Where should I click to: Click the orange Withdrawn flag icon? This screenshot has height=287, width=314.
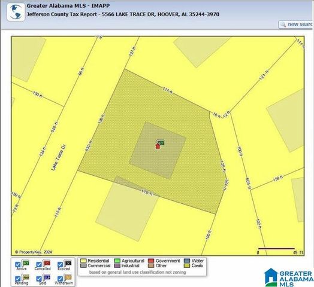click(68, 277)
